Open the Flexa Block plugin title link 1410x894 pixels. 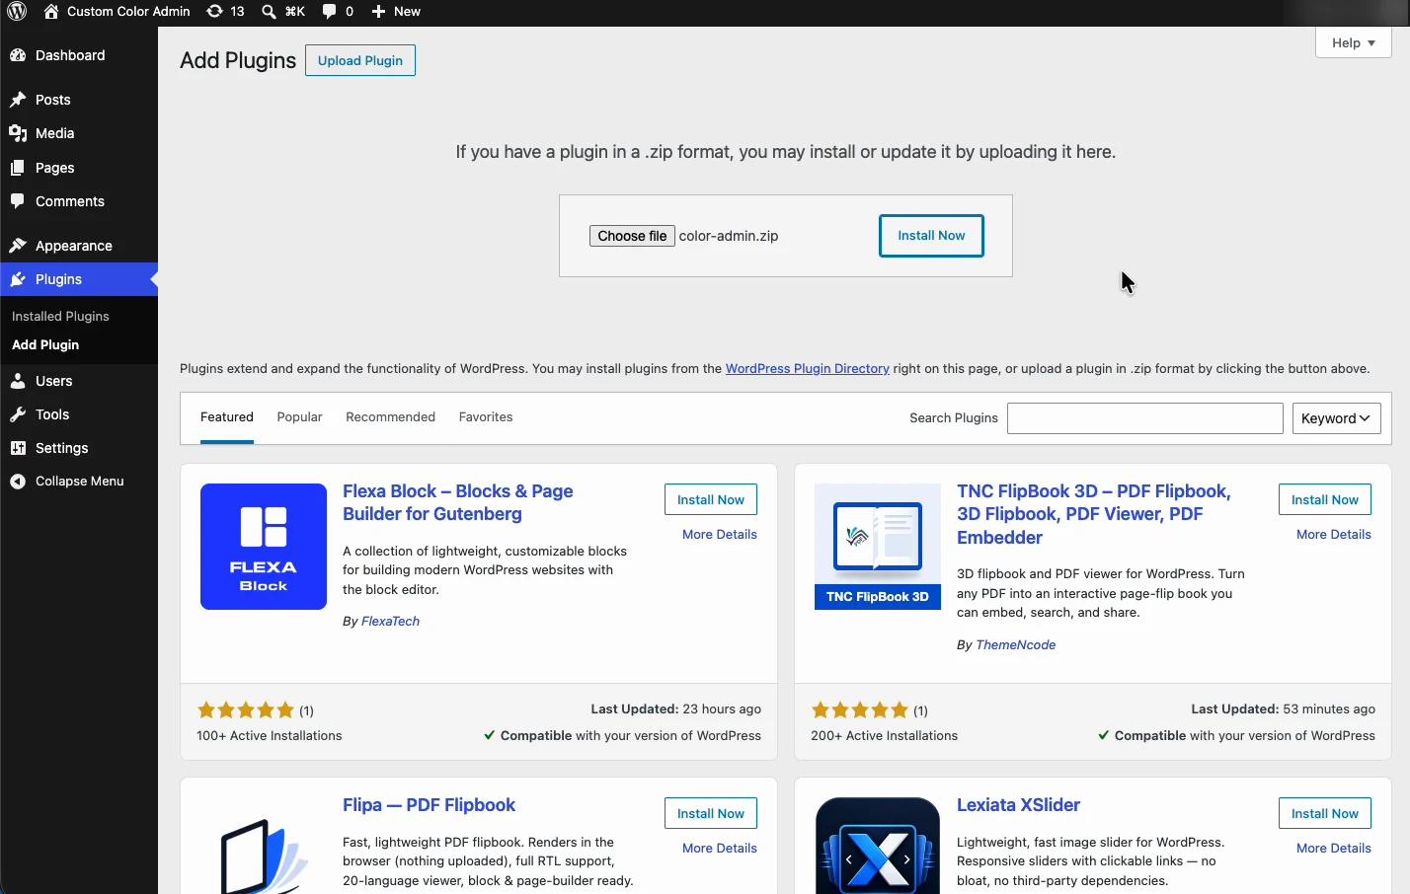pos(457,502)
